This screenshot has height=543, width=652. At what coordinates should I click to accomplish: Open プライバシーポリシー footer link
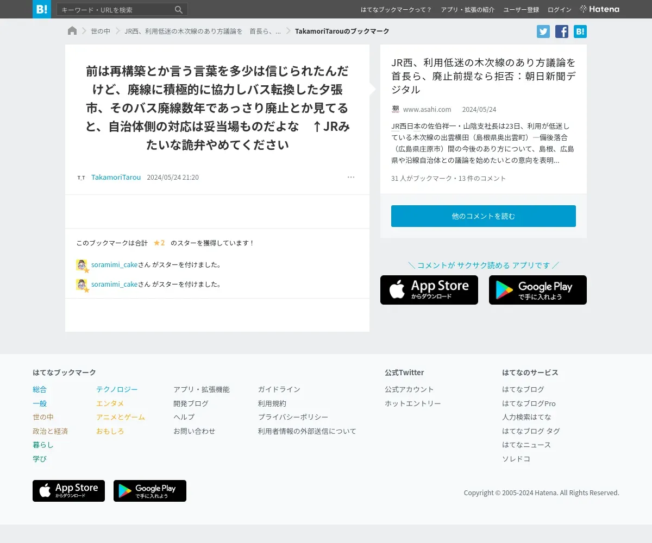click(293, 417)
